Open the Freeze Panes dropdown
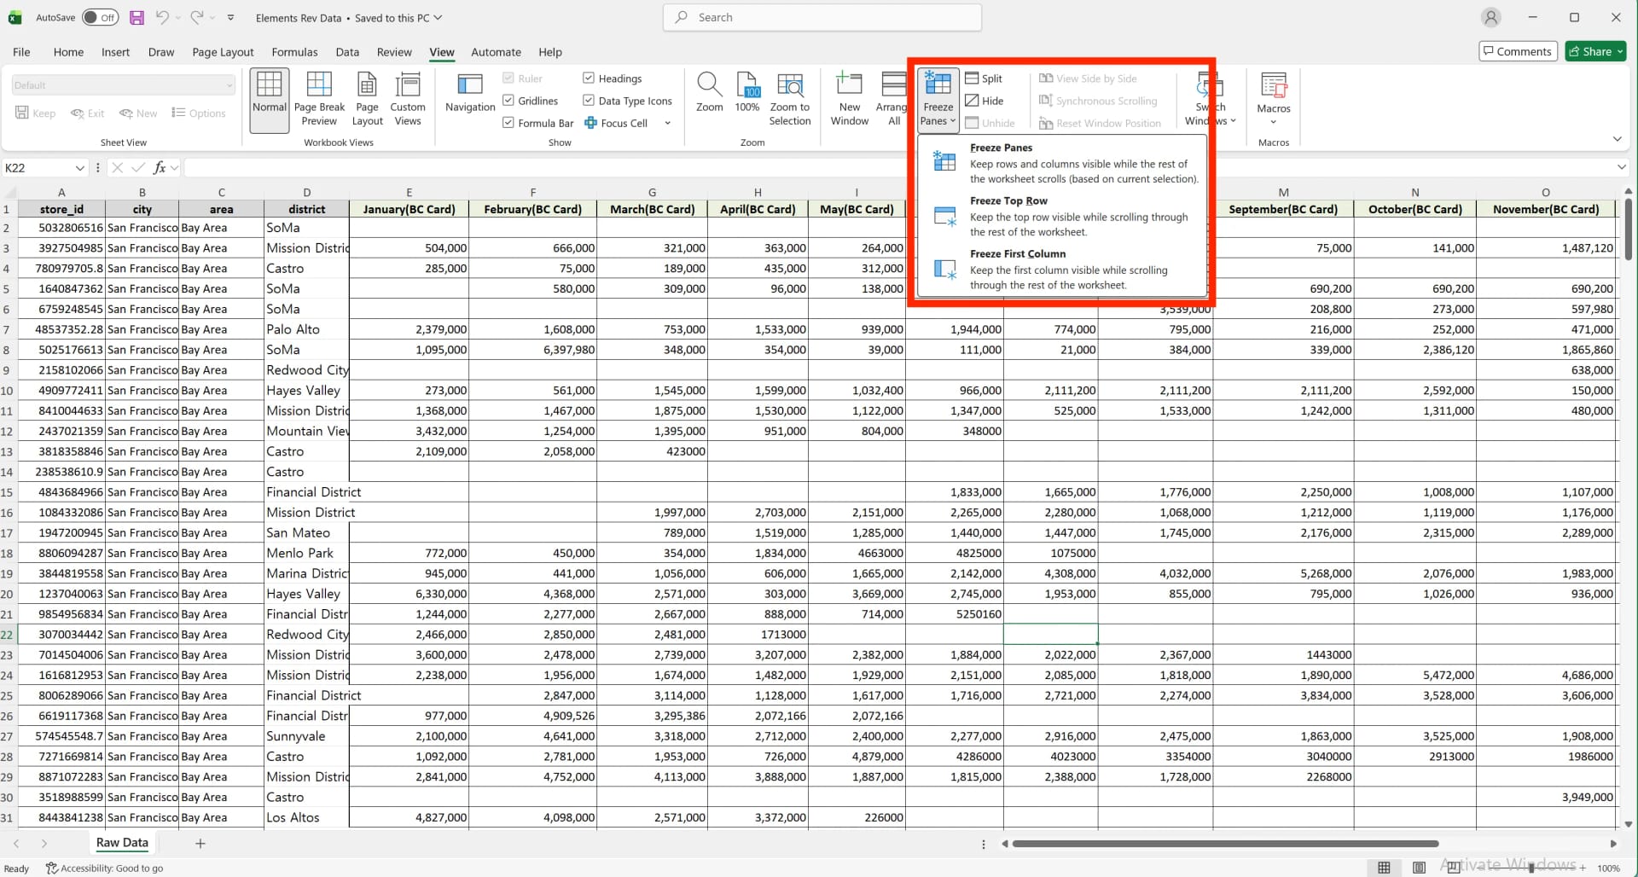The height and width of the screenshot is (877, 1638). coord(937,96)
